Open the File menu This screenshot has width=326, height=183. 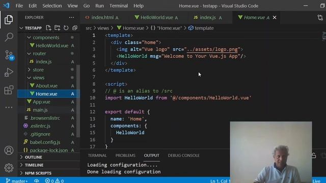[x=19, y=6]
